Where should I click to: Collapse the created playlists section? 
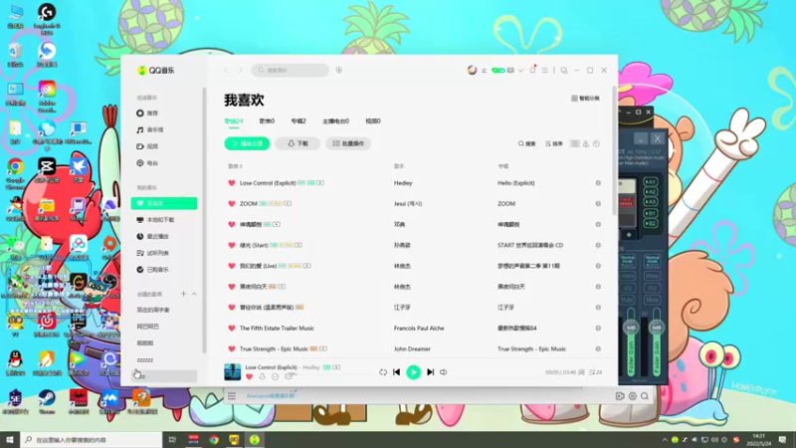194,294
